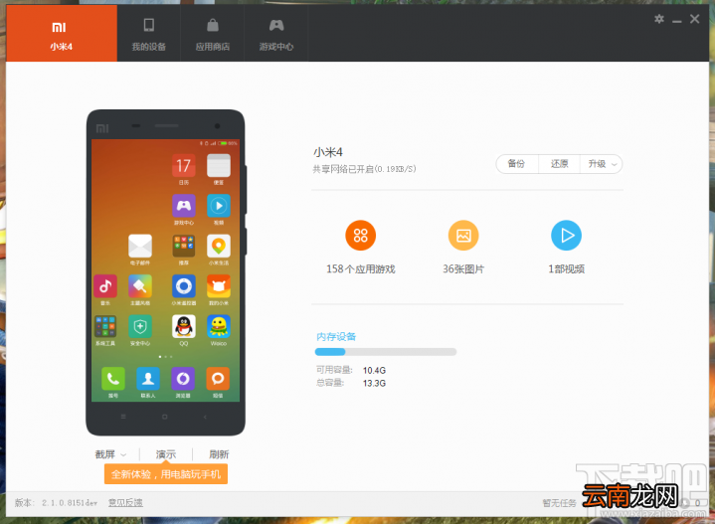Click the 还原 restore button
The image size is (715, 524).
click(x=559, y=164)
